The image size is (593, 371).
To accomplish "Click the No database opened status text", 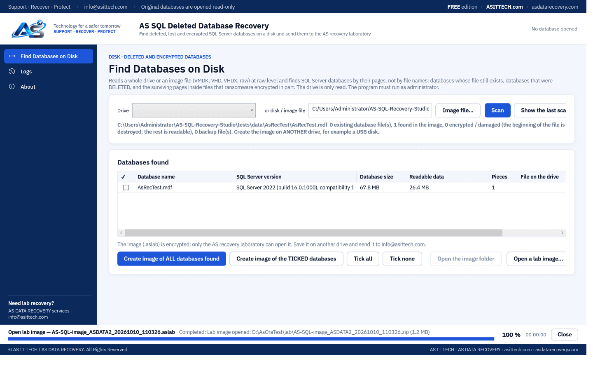I will click(554, 29).
